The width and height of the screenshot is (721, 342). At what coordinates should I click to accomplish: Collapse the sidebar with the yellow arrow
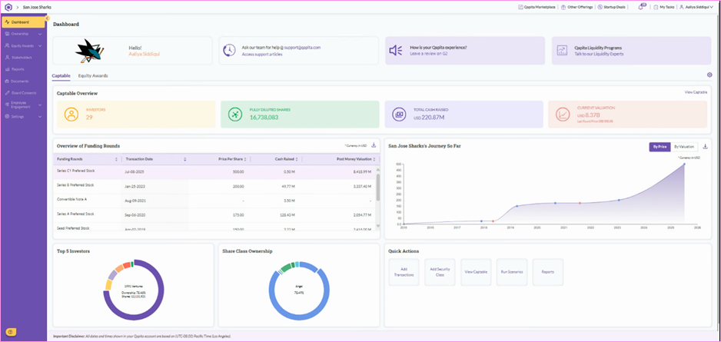[47, 18]
